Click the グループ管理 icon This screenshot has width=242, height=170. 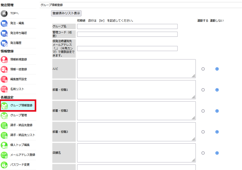pos(4,115)
